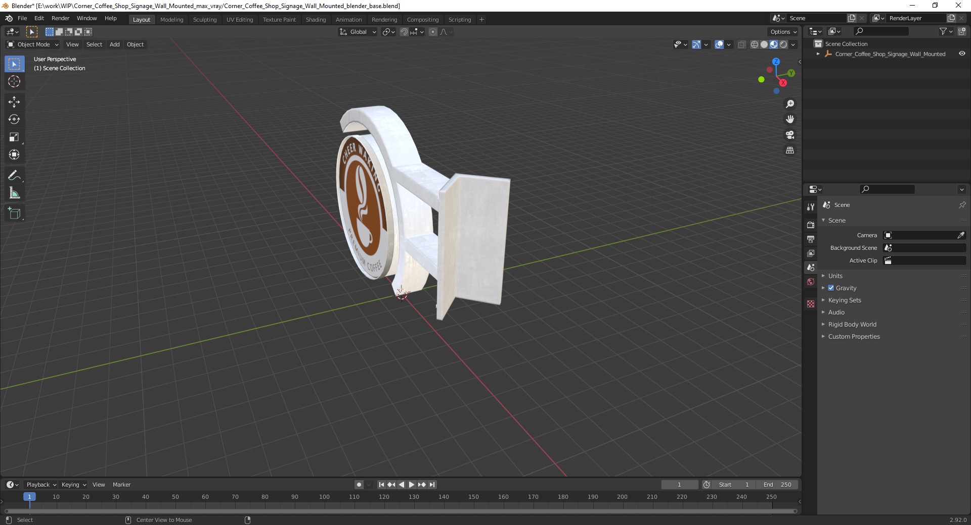Expand the Corner_Coffee_Shop_Signage_Wall_Mounted tree item

(818, 54)
